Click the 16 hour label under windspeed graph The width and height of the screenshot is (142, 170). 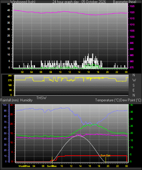pyautogui.click(x=88, y=72)
